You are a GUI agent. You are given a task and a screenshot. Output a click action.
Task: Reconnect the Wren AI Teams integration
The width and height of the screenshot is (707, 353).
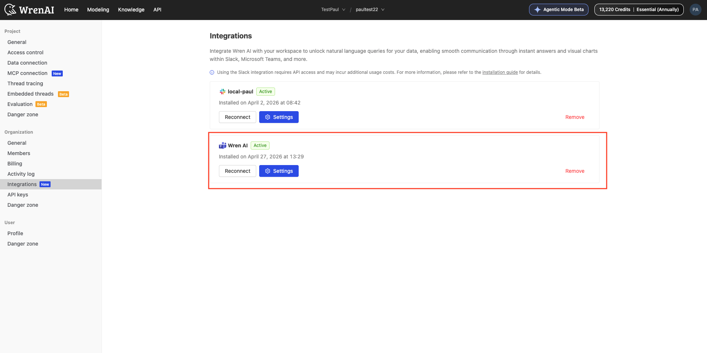tap(237, 171)
